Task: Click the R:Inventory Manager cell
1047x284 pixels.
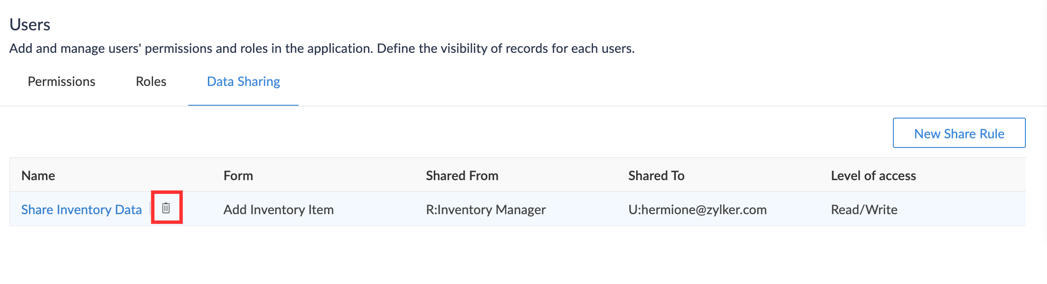Action: (x=486, y=210)
